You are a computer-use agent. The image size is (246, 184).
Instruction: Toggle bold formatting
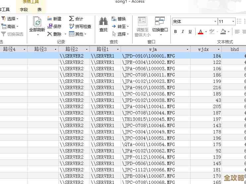coord(175,32)
